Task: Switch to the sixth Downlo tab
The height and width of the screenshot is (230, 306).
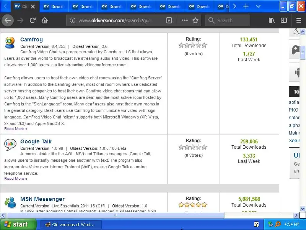Action: pos(199,7)
